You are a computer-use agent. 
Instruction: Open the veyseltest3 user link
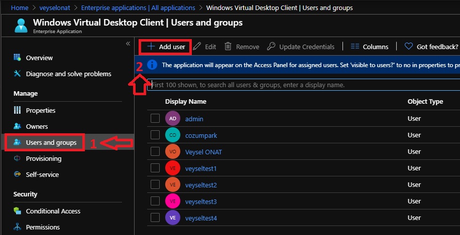pos(201,201)
